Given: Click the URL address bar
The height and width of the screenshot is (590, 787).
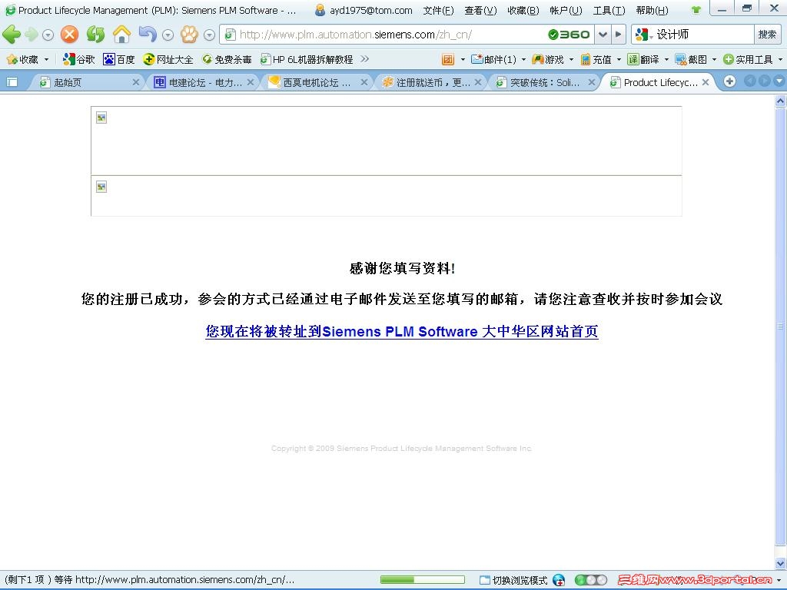Looking at the screenshot, I should click(x=381, y=35).
